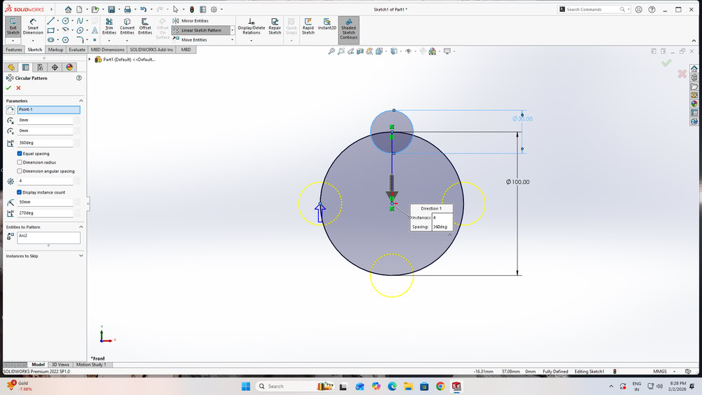Click the Zoom to Fit icon

pos(331,51)
